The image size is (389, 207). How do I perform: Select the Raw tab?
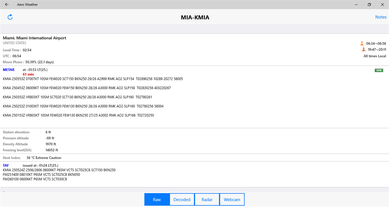point(157,199)
